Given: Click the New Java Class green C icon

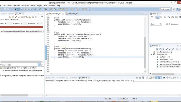Looking at the screenshot, I should tap(55, 9).
